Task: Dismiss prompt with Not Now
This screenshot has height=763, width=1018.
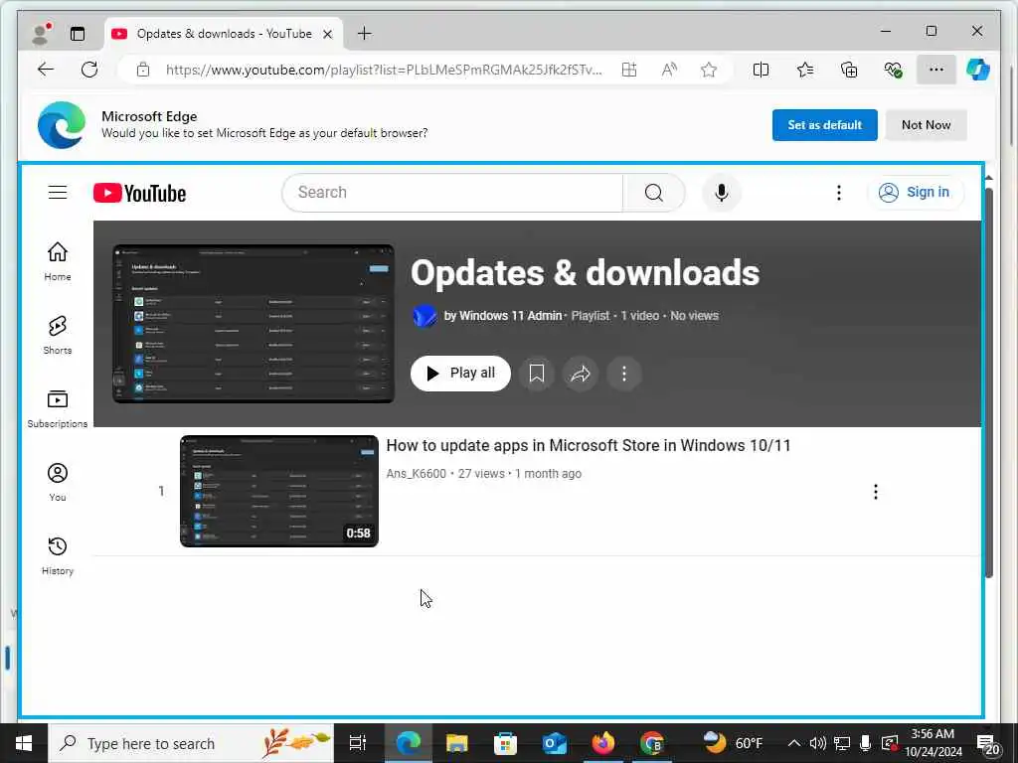Action: (x=926, y=125)
